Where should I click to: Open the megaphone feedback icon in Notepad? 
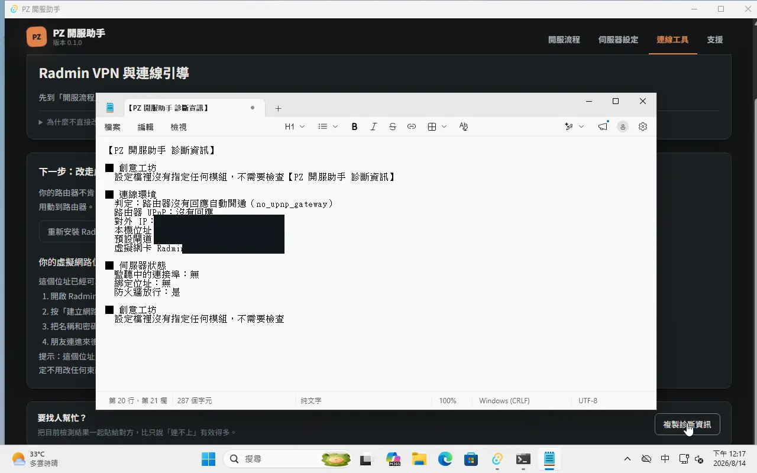603,127
